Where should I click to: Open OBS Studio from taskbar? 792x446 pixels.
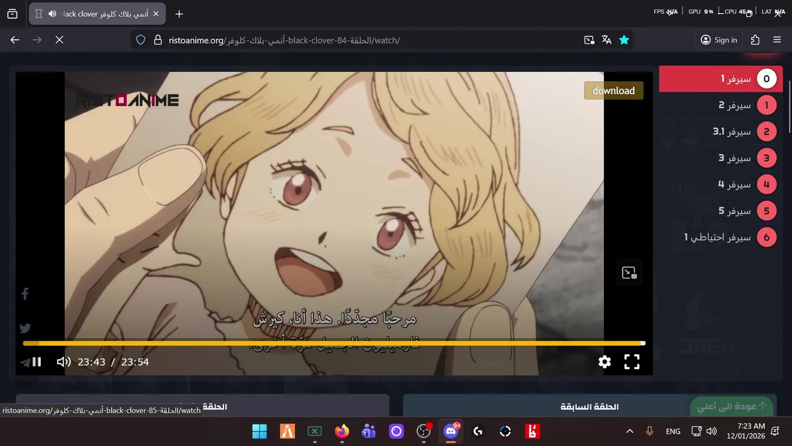coord(423,431)
